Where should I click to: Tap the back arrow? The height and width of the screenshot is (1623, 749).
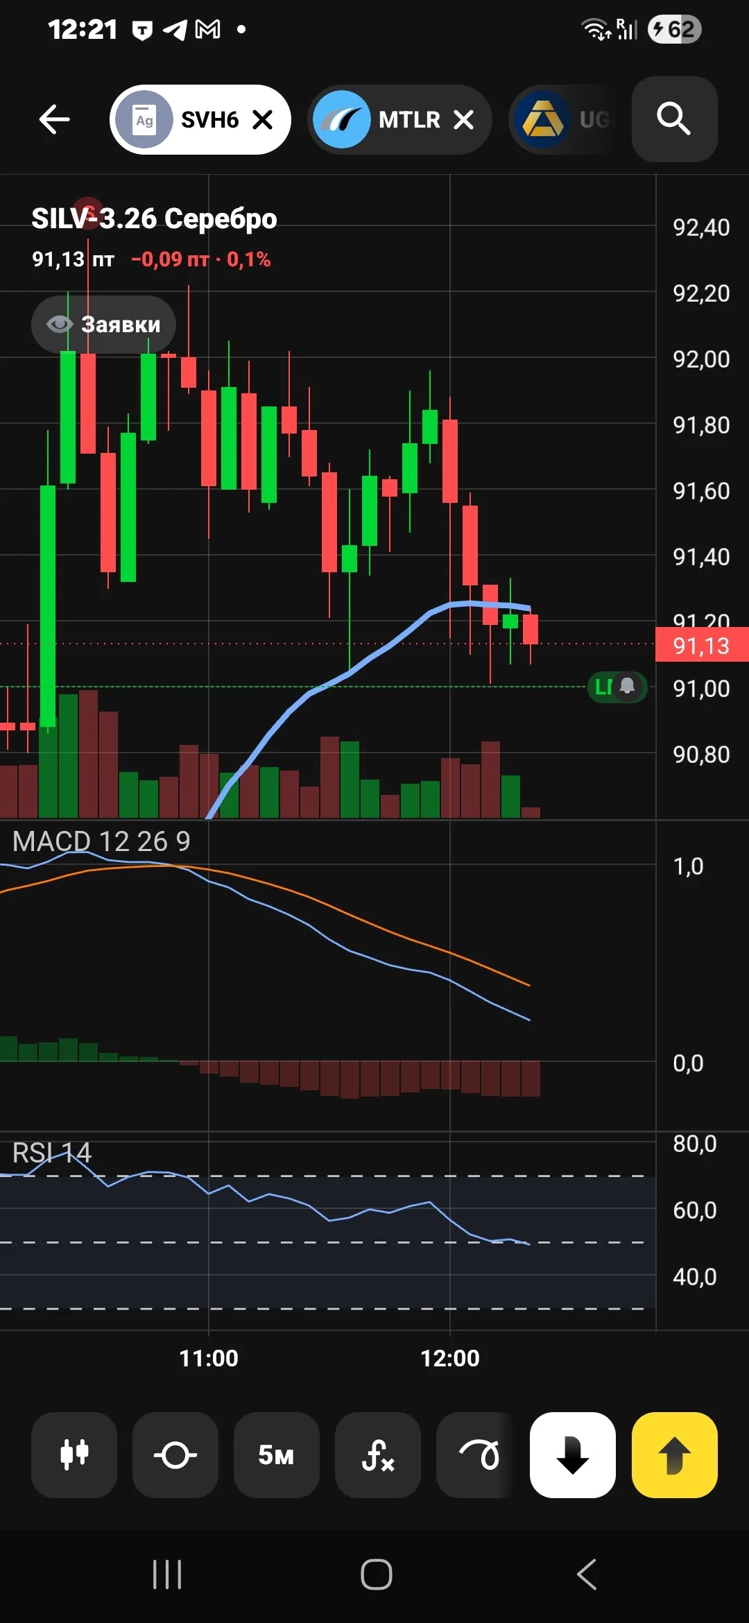(x=55, y=119)
